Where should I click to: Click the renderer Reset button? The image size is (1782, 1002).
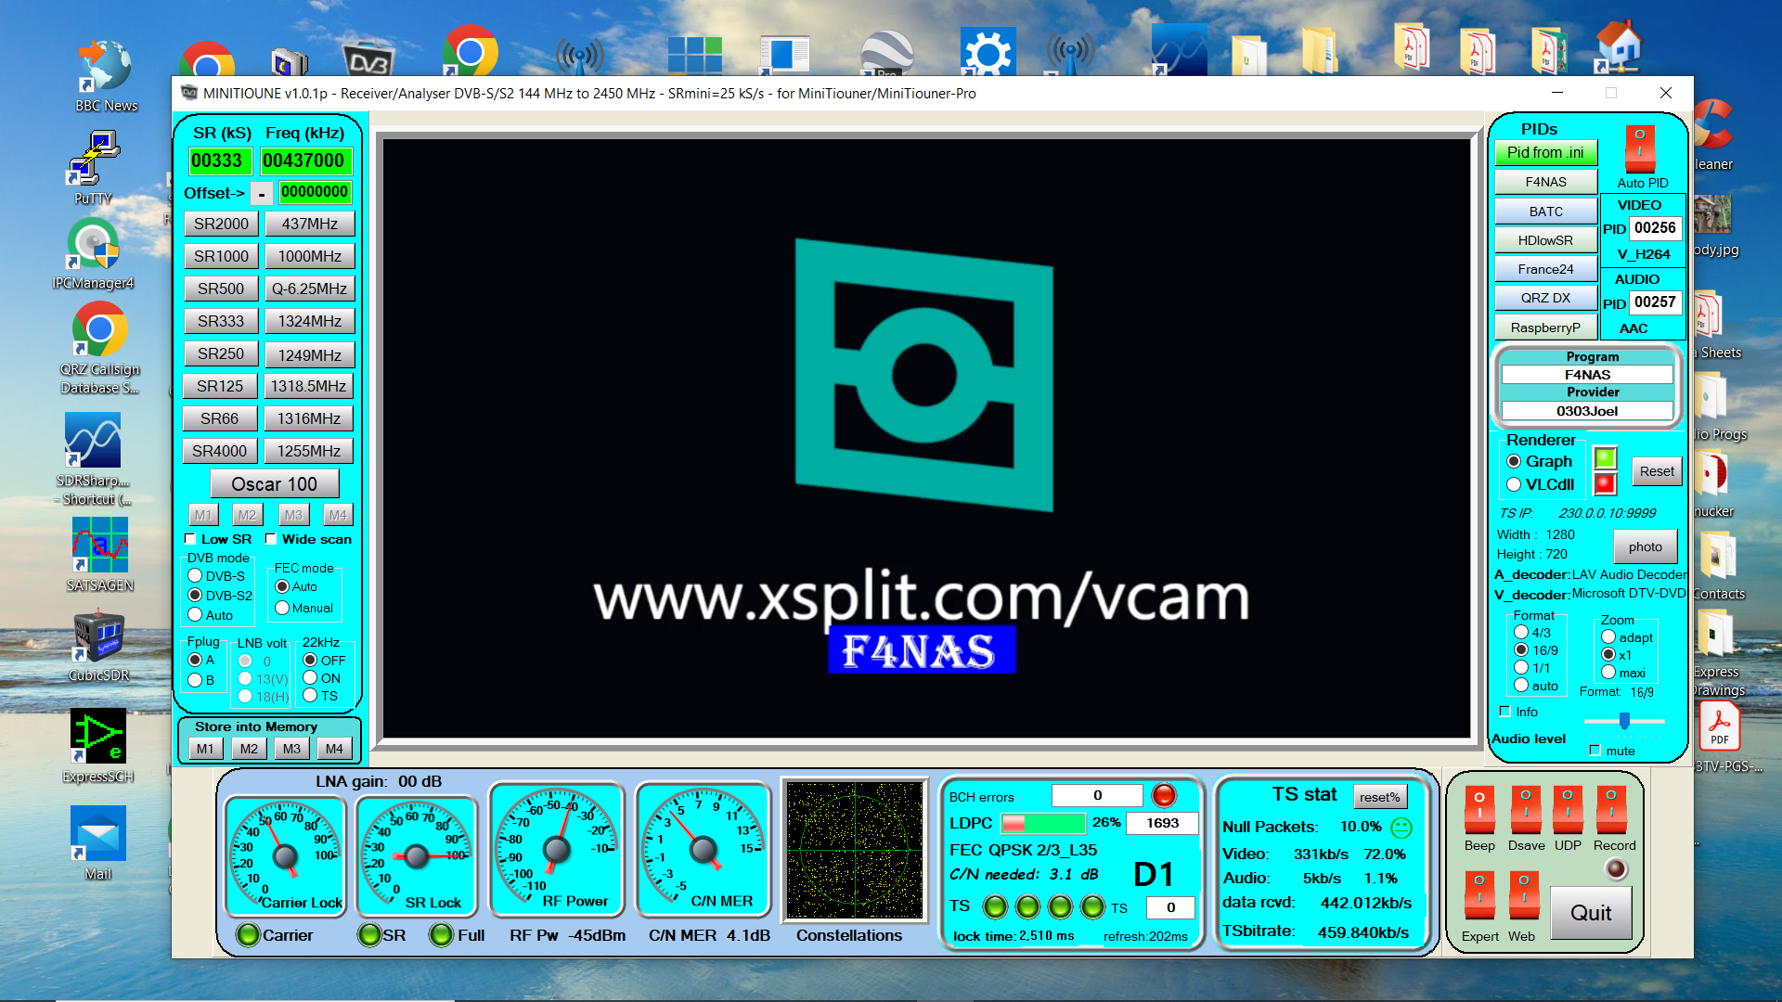pyautogui.click(x=1657, y=471)
